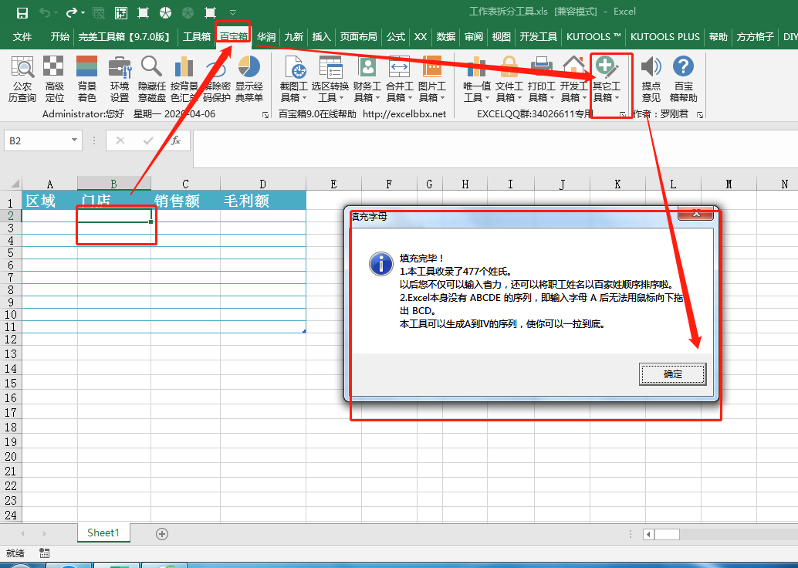
Task: Open the 唯一值工具 dropdown
Action: click(476, 79)
